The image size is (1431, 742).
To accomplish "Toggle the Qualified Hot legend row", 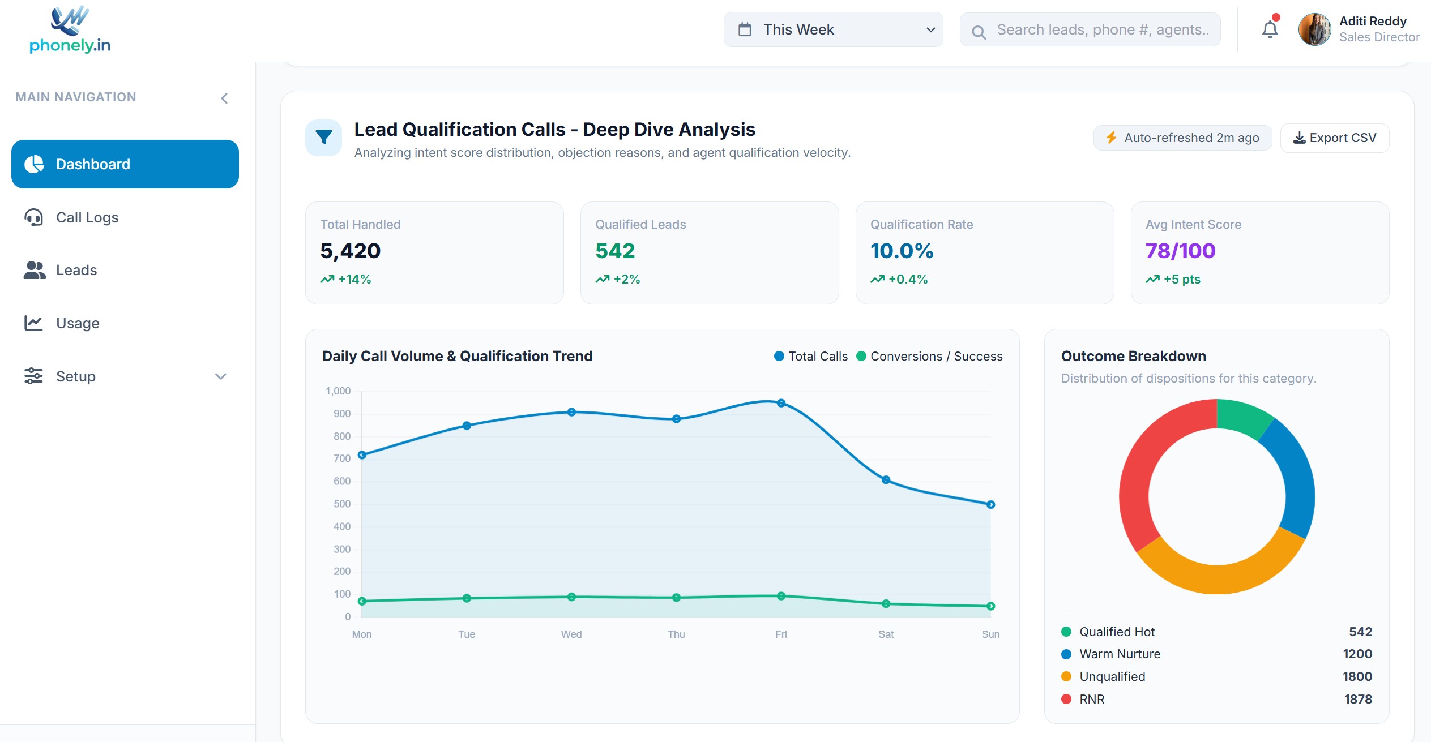I will click(x=1216, y=632).
